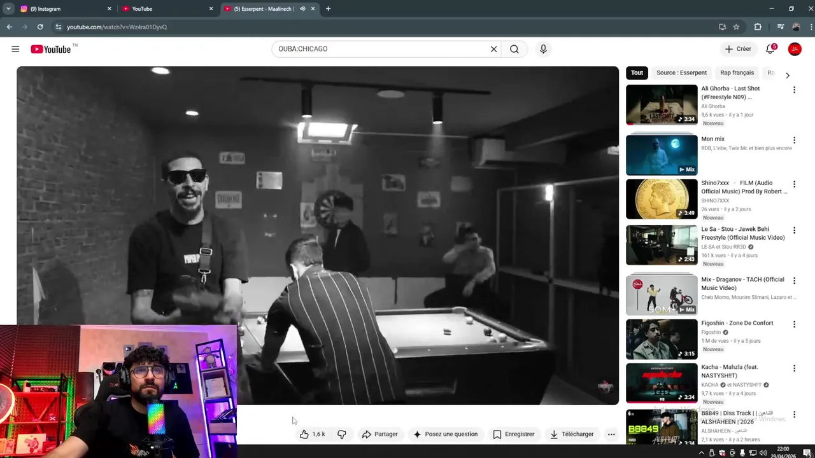Close the Instagram tab

click(x=109, y=9)
